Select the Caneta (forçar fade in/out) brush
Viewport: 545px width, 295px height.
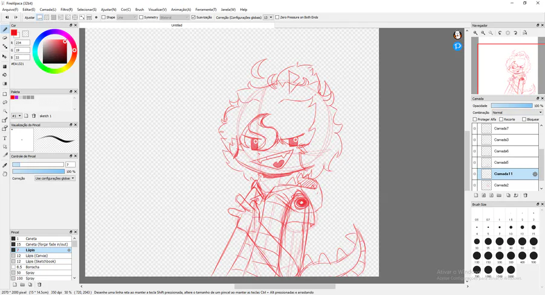pos(41,244)
